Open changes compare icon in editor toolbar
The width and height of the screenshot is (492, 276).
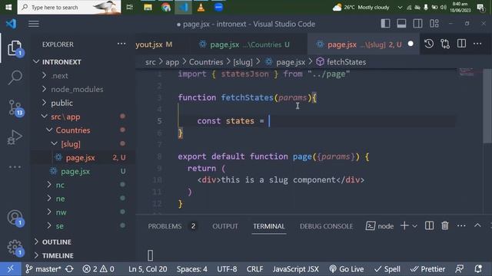[x=445, y=44]
